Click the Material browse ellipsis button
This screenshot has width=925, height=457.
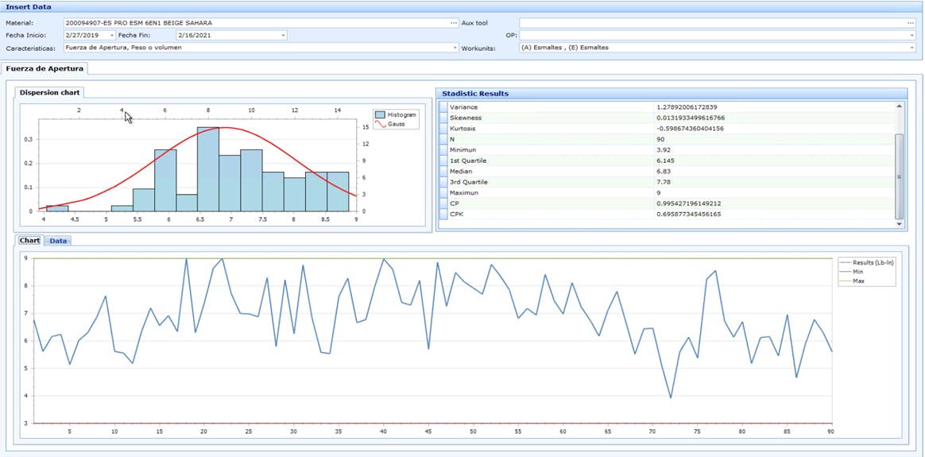coord(454,23)
